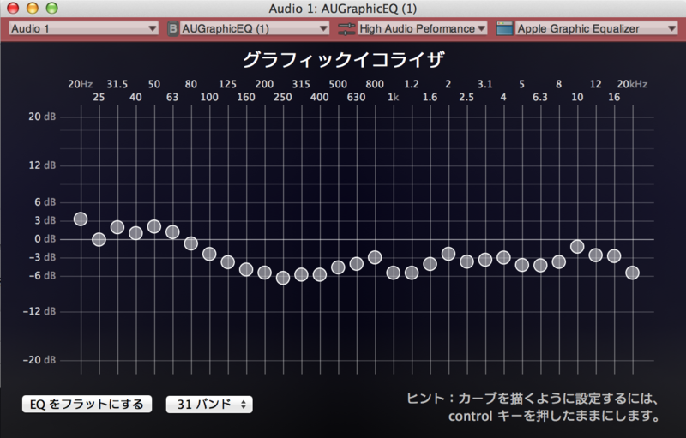
Task: Click the 50 Hz band slider knob
Action: [x=154, y=226]
